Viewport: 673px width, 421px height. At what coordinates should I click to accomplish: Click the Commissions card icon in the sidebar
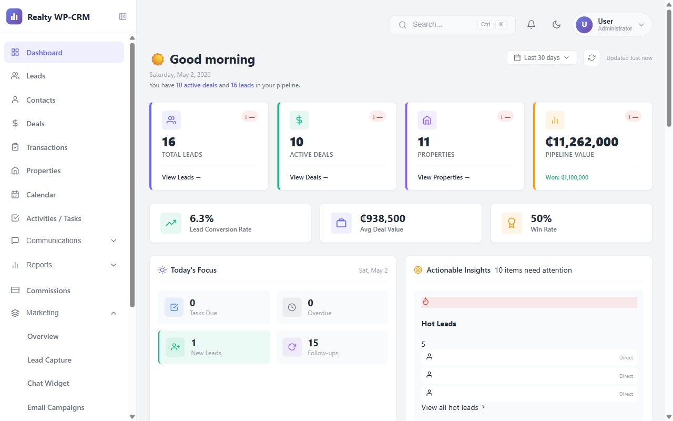click(x=15, y=290)
